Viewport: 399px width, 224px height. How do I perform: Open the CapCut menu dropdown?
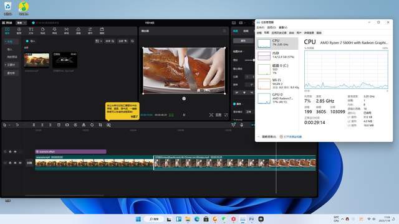[x=21, y=23]
